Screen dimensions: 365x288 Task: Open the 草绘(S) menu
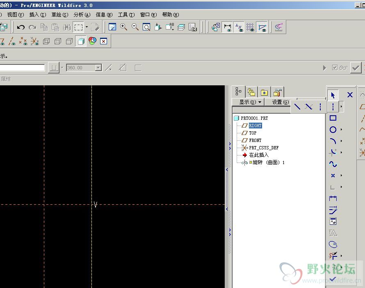(x=60, y=15)
